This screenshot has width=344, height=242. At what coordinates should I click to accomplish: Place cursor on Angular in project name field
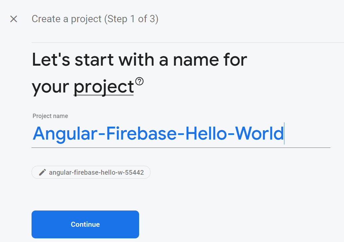(65, 133)
